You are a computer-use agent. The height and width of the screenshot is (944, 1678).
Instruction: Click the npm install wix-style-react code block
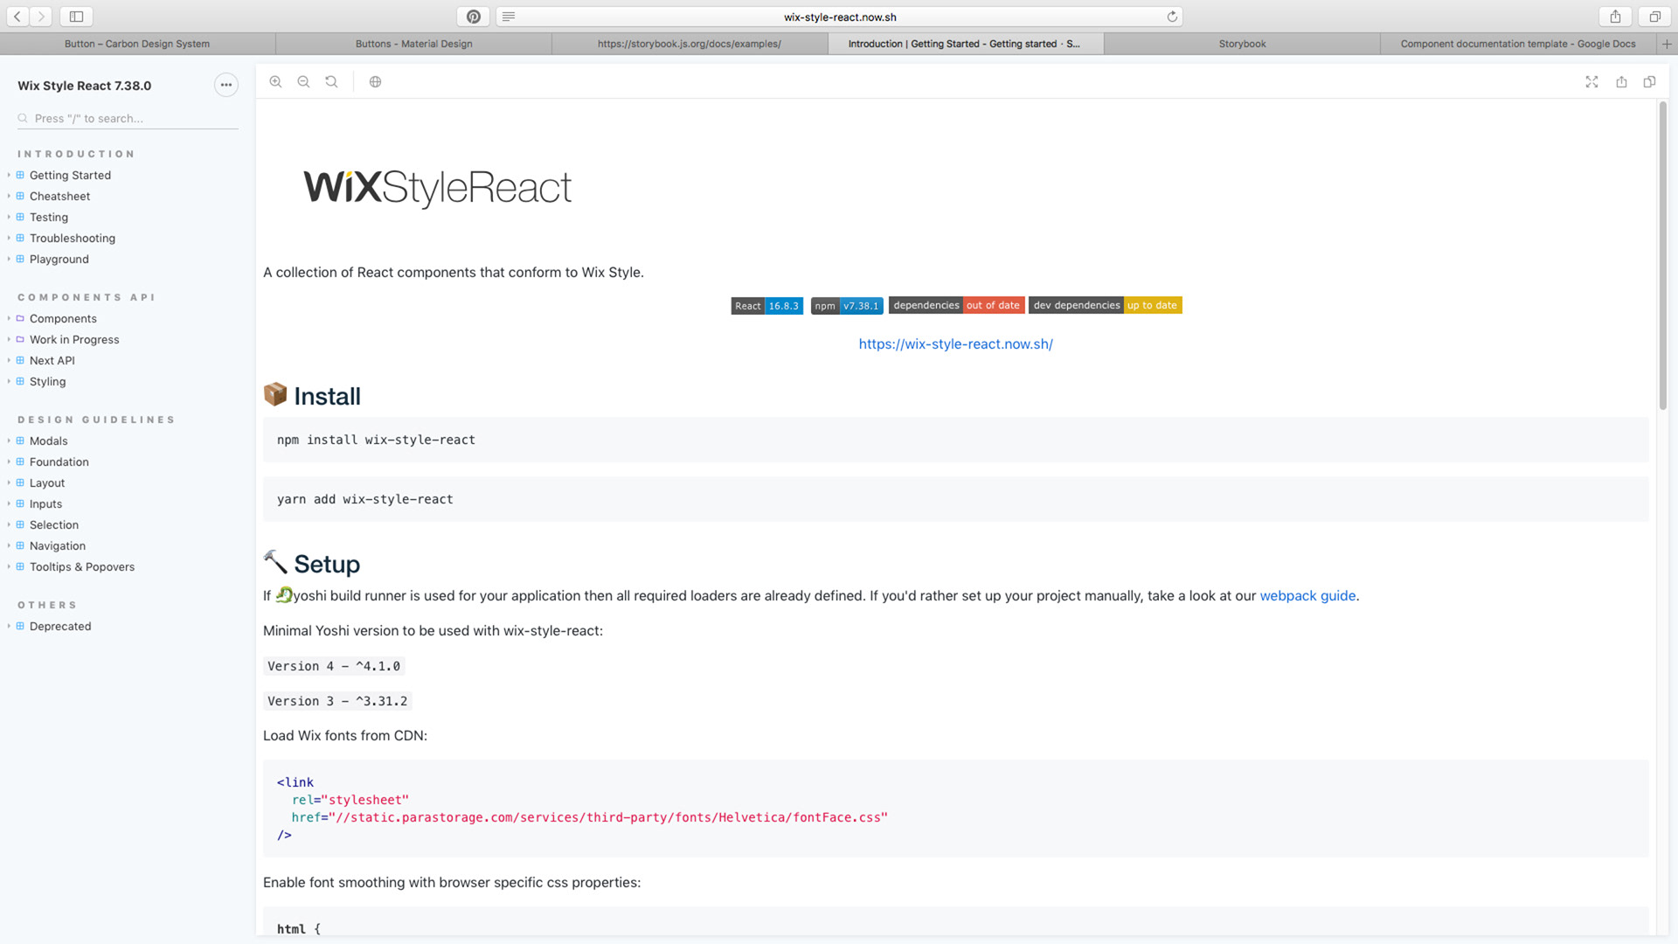pos(955,440)
